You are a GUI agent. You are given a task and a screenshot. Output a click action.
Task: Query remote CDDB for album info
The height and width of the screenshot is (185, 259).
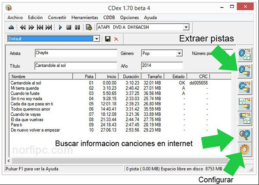(245, 135)
